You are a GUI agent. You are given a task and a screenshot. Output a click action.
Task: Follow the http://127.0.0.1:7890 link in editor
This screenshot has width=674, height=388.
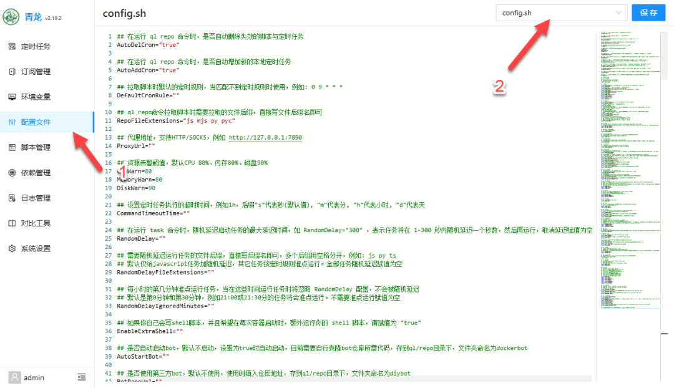click(265, 137)
